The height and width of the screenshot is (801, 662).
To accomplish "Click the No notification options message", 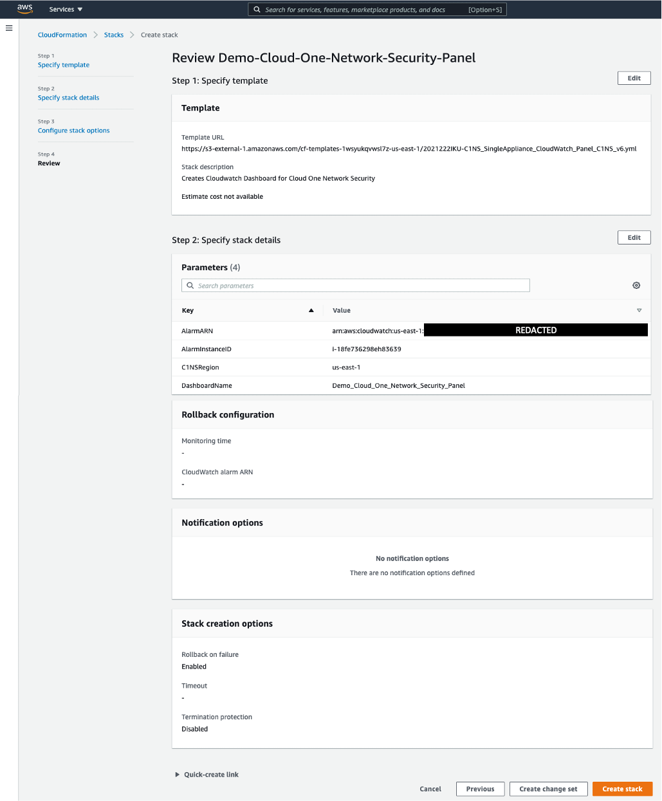I will pos(412,558).
